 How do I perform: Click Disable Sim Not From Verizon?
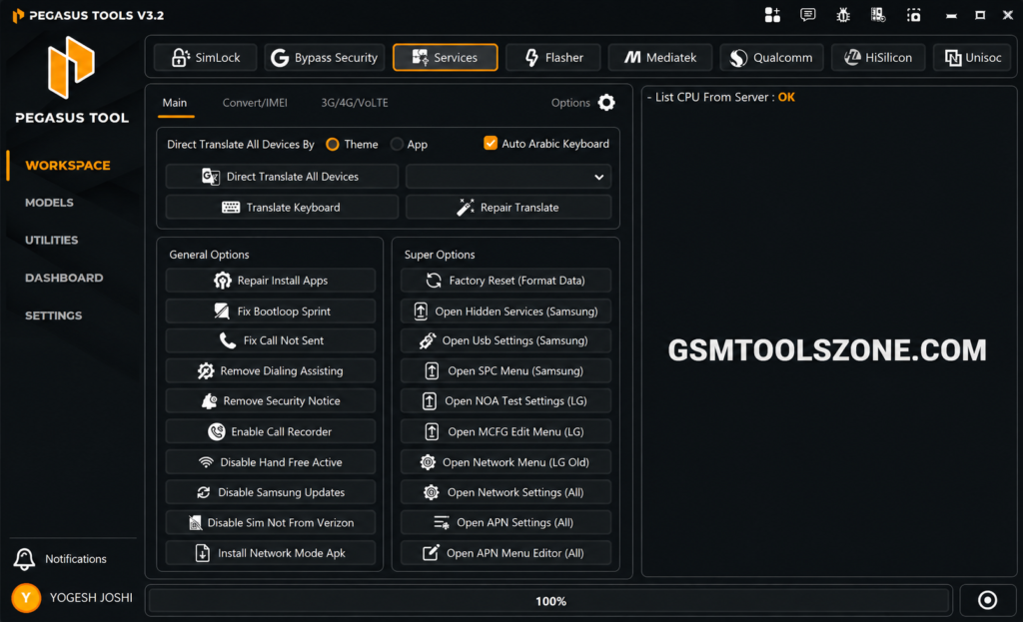click(270, 522)
